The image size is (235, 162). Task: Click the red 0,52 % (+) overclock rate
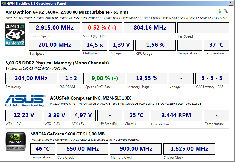pyautogui.click(x=102, y=28)
